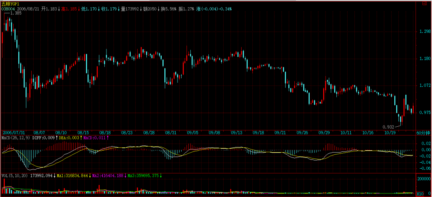Click the low price 低1.170
The height and width of the screenshot is (197, 432).
89,9
